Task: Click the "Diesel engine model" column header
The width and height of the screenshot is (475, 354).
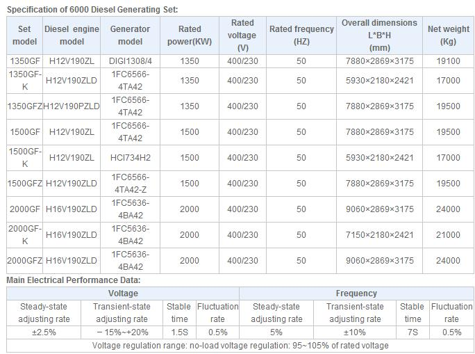Action: point(72,35)
